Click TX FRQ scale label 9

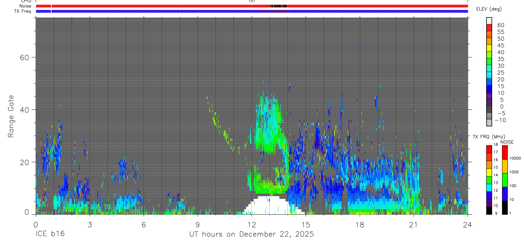tap(496, 213)
